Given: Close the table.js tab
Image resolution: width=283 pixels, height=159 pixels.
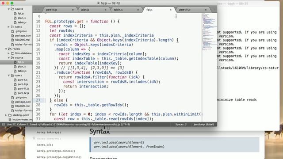Looking at the screenshot, I should (138, 10).
